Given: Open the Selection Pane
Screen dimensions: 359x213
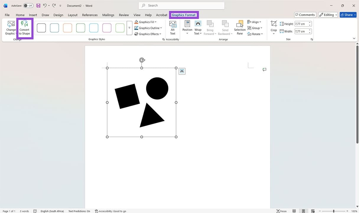Looking at the screenshot, I should click(x=240, y=28).
